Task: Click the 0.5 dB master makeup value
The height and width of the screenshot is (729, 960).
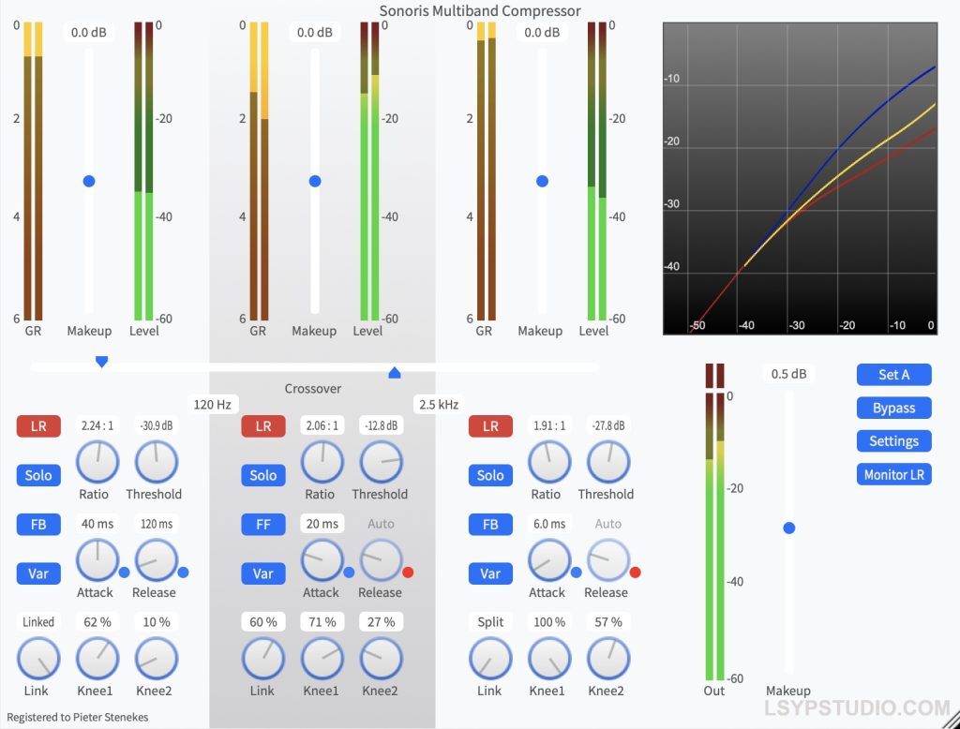Action: click(x=788, y=373)
